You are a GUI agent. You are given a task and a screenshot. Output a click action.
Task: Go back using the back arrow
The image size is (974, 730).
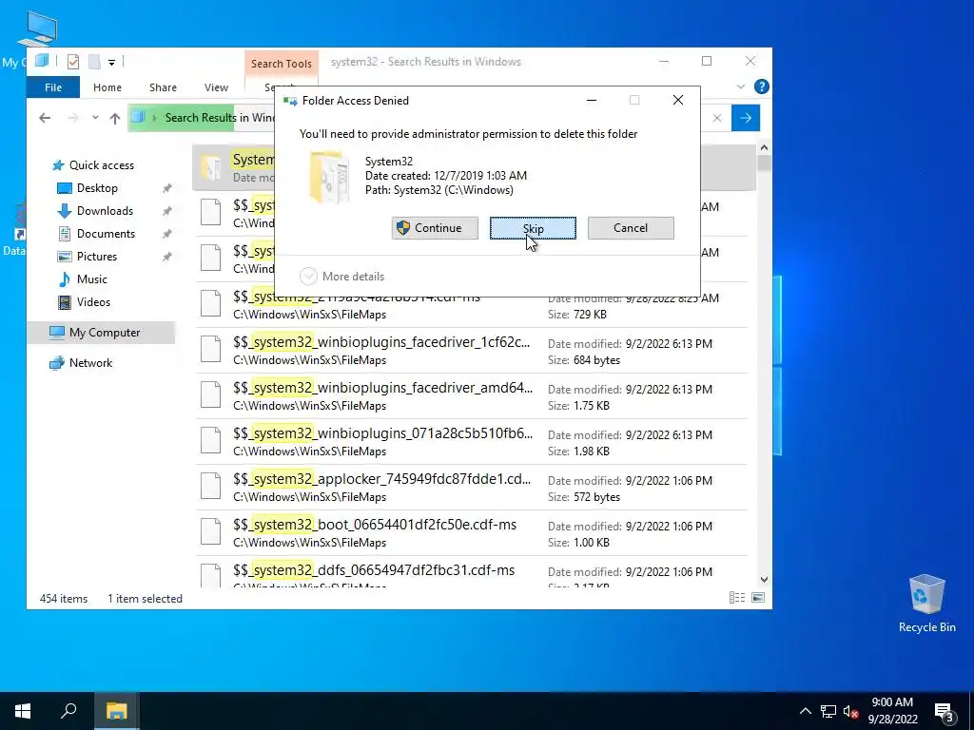click(x=45, y=118)
